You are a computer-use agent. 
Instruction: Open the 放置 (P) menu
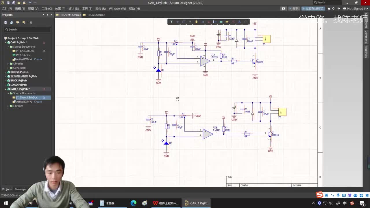point(60,9)
